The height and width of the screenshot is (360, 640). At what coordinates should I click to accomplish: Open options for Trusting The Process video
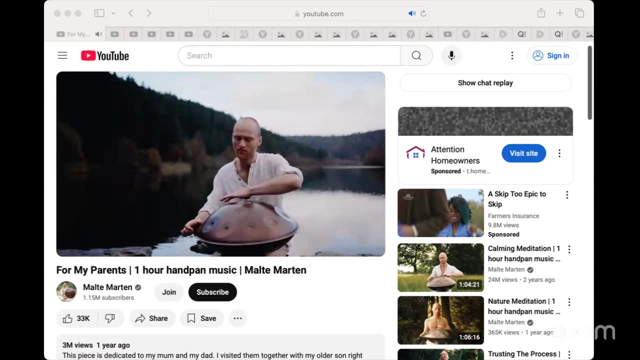point(568,354)
